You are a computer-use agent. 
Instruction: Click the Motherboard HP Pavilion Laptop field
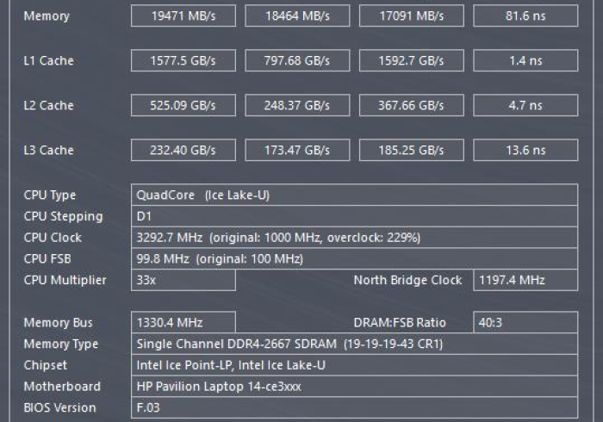click(354, 387)
